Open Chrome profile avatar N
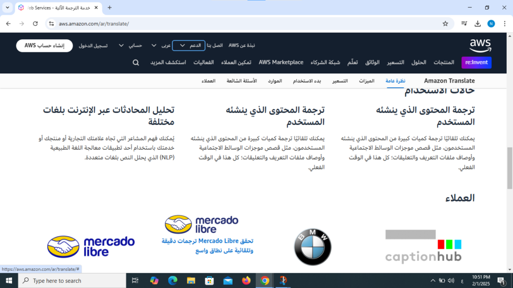The image size is (513, 288). pyautogui.click(x=491, y=24)
